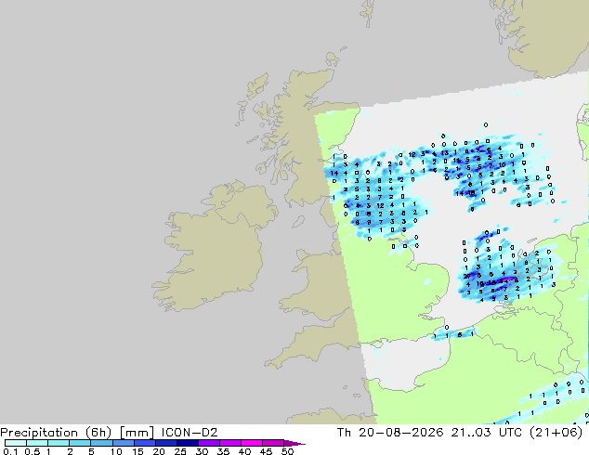Click the '27' precipitation value on the map
This screenshot has width=589, height=455.
pos(466,276)
